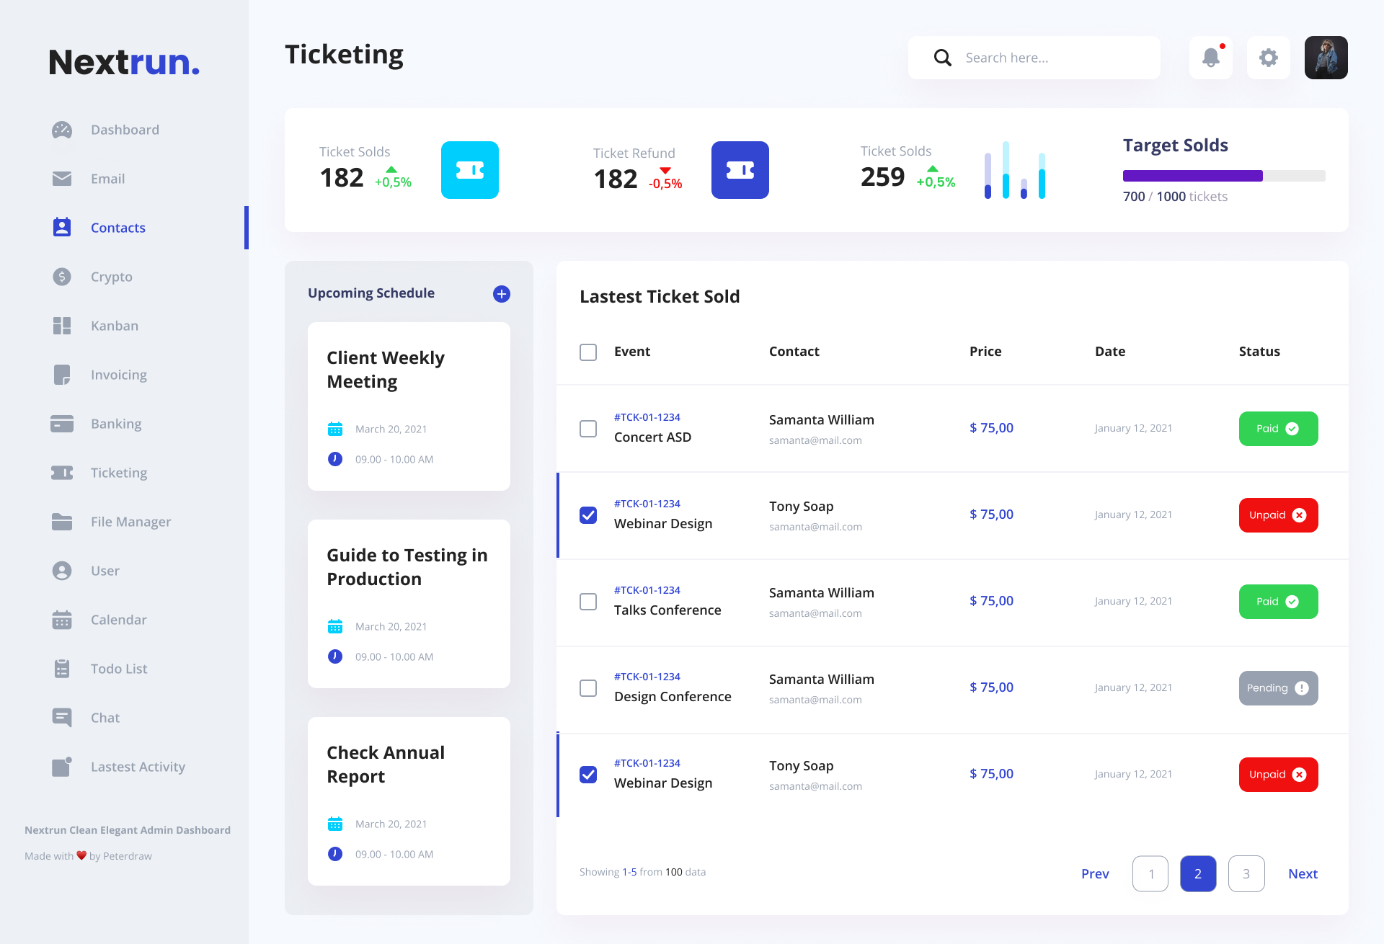The image size is (1384, 944).
Task: Click the notification bell icon
Action: pos(1211,58)
